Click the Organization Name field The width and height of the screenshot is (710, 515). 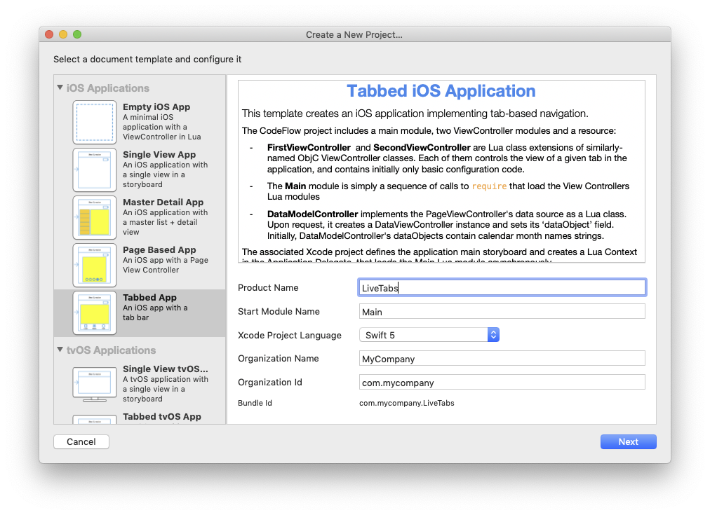(x=502, y=359)
